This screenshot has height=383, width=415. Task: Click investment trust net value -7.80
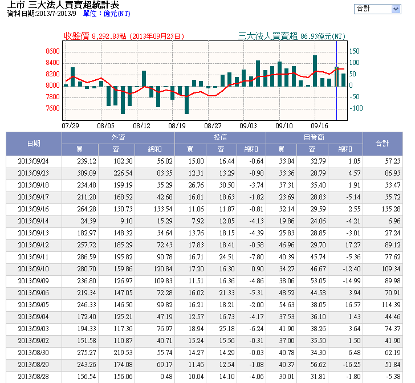(x=257, y=257)
